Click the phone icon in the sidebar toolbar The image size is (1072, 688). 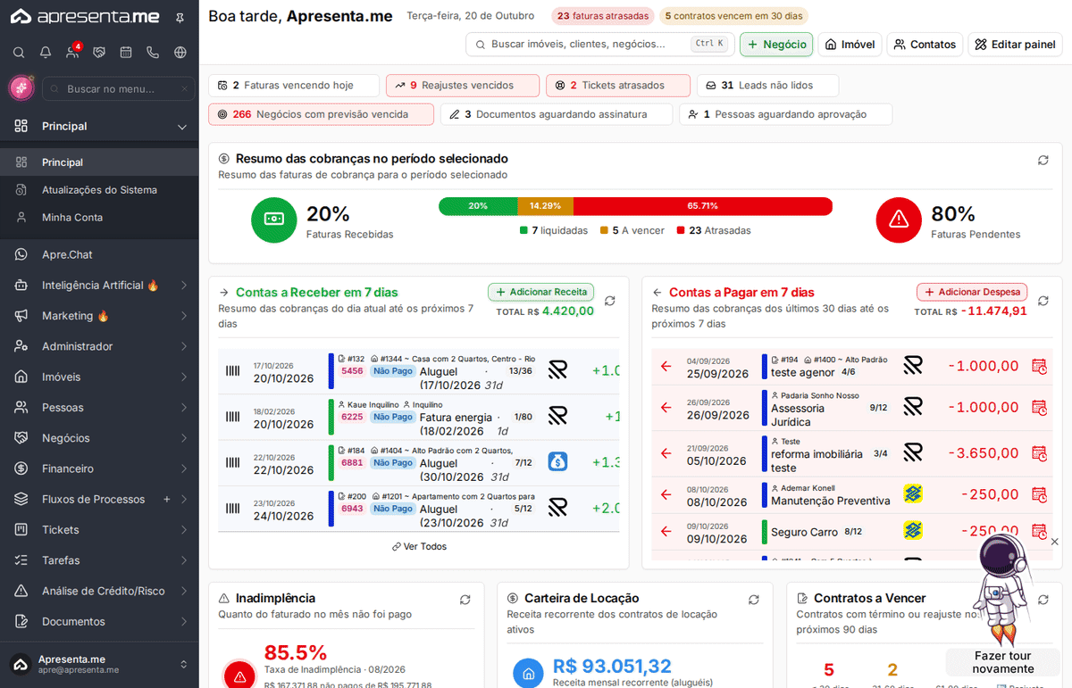coord(153,53)
